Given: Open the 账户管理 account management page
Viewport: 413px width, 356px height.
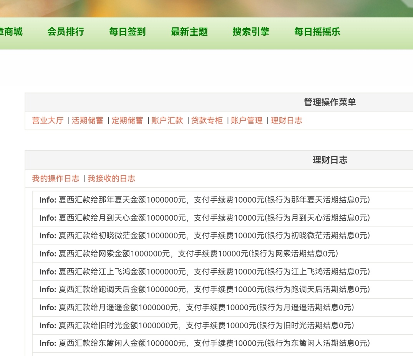Looking at the screenshot, I should (247, 120).
